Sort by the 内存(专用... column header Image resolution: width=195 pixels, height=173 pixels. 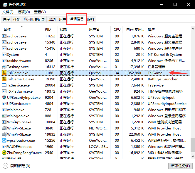134,29
